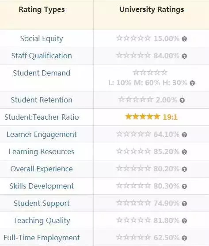Image resolution: width=209 pixels, height=246 pixels.
Task: Click the question icon beside Student Retention 2.00%
Action: click(182, 100)
